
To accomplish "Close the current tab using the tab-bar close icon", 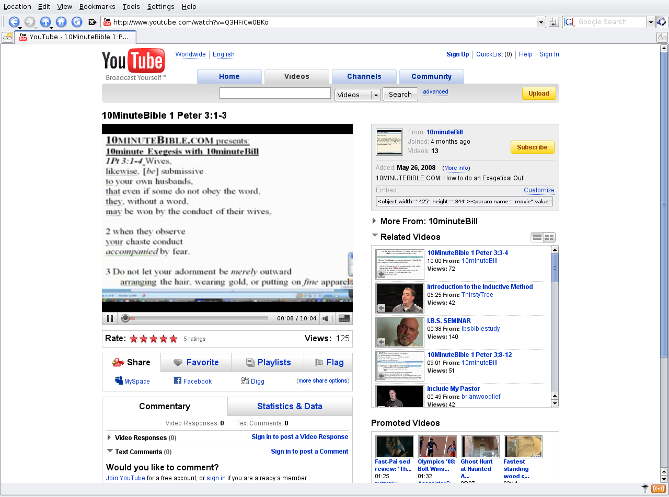I will click(x=662, y=37).
